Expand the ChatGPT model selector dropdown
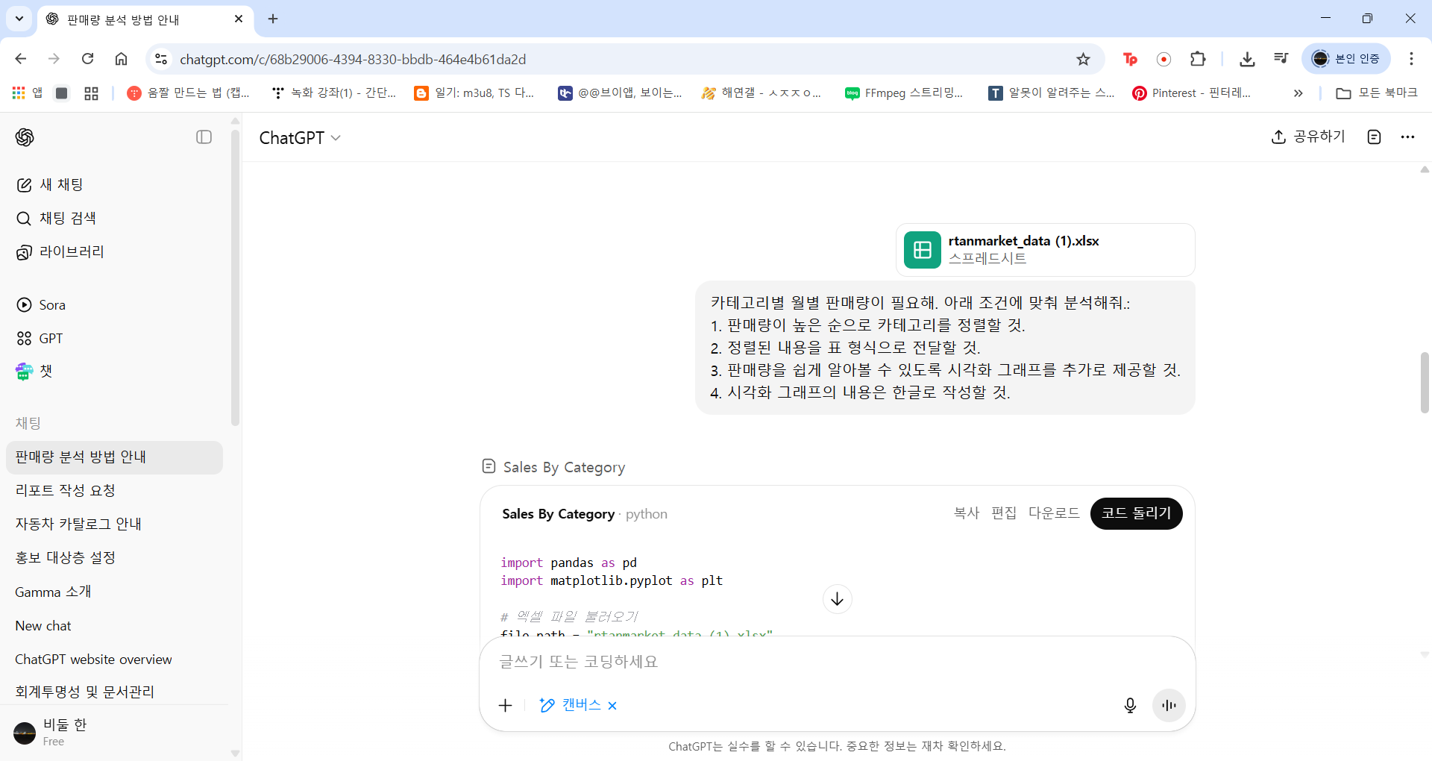The width and height of the screenshot is (1432, 761). pyautogui.click(x=300, y=138)
